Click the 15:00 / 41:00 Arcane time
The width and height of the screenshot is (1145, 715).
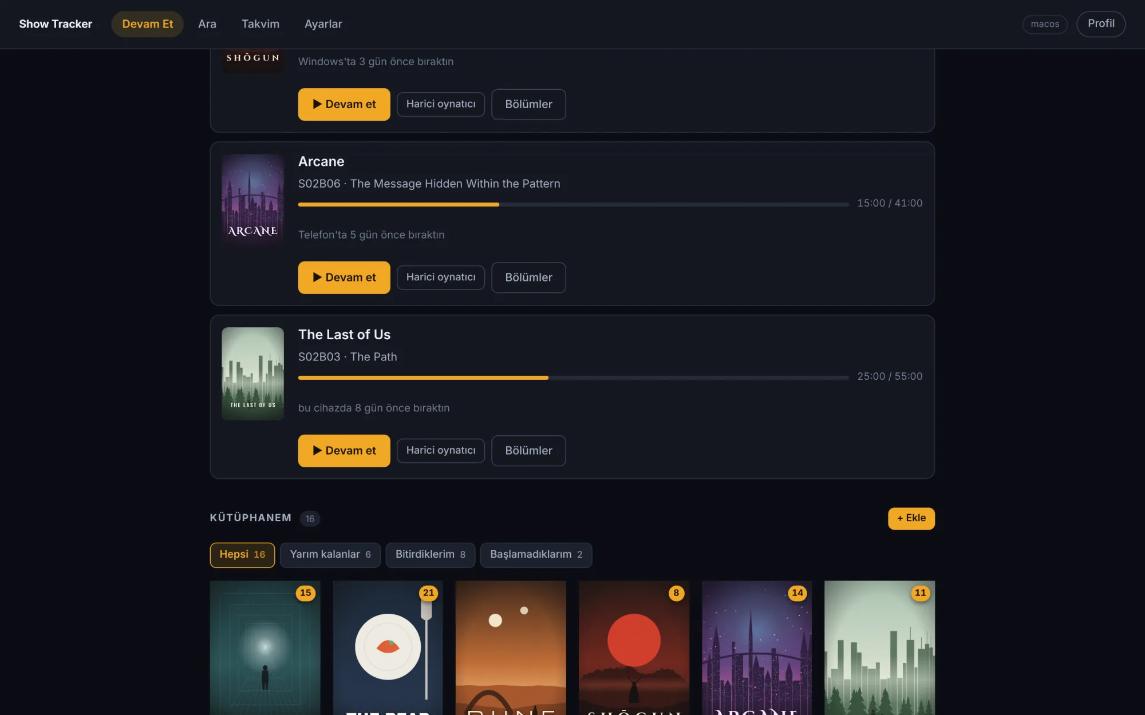890,204
